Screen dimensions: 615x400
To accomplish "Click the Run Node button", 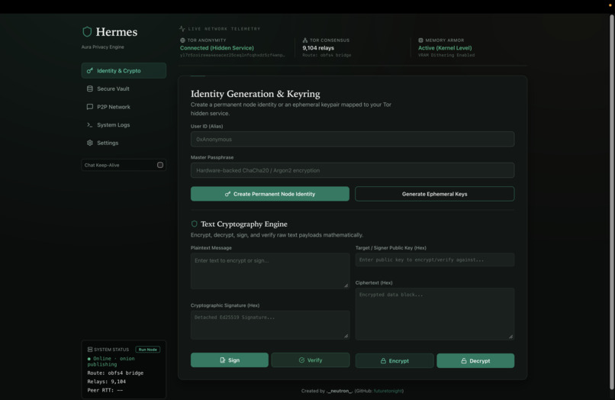I will click(x=148, y=350).
